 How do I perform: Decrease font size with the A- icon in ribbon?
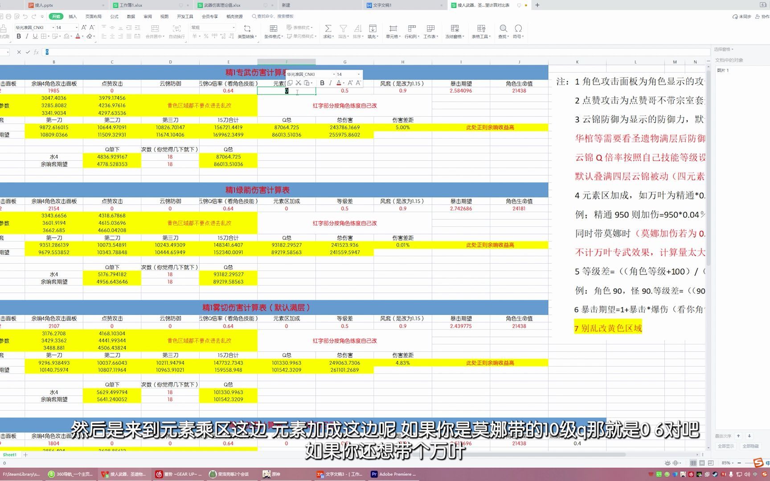point(92,28)
